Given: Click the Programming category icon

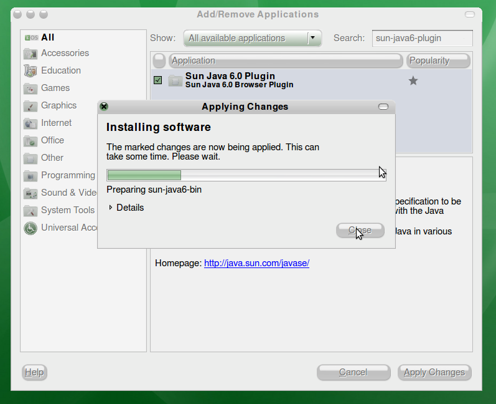Looking at the screenshot, I should click(30, 175).
